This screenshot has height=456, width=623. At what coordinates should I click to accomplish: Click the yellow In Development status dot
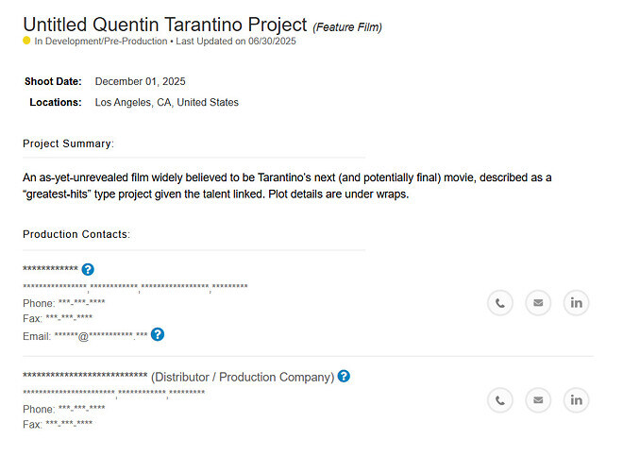point(26,41)
